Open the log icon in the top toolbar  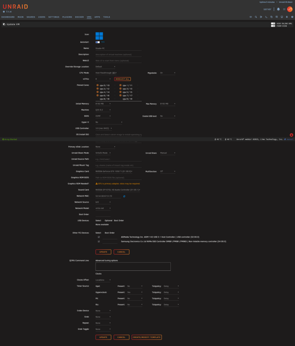287,17
